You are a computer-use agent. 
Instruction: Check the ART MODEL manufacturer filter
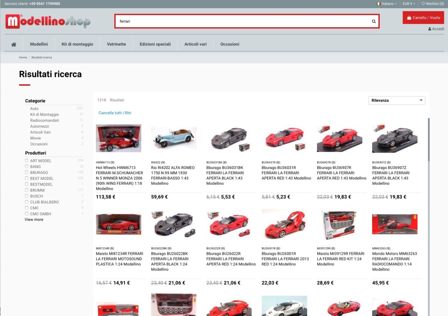(27, 160)
